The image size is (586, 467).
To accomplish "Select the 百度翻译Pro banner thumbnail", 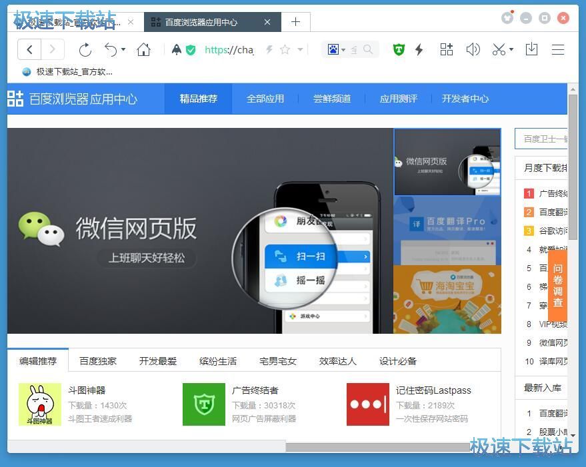I will (x=447, y=231).
